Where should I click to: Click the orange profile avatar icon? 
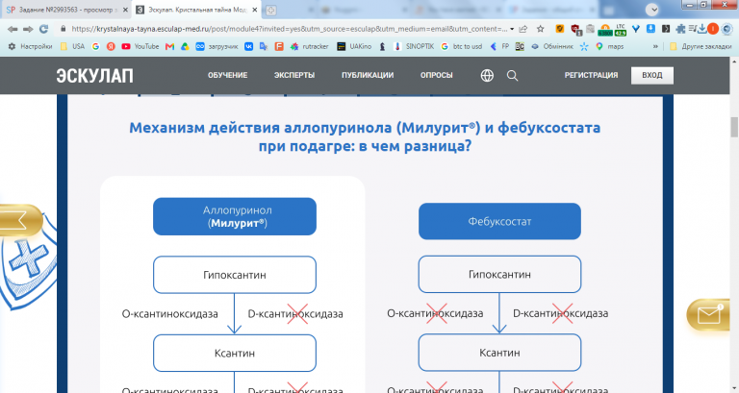coord(713,29)
